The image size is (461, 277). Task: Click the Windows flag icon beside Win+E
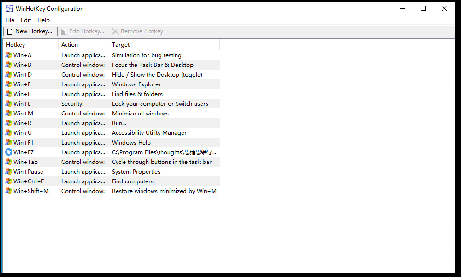(x=9, y=84)
